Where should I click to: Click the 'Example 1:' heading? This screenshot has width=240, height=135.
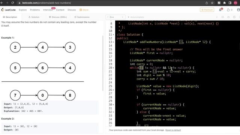8,37
